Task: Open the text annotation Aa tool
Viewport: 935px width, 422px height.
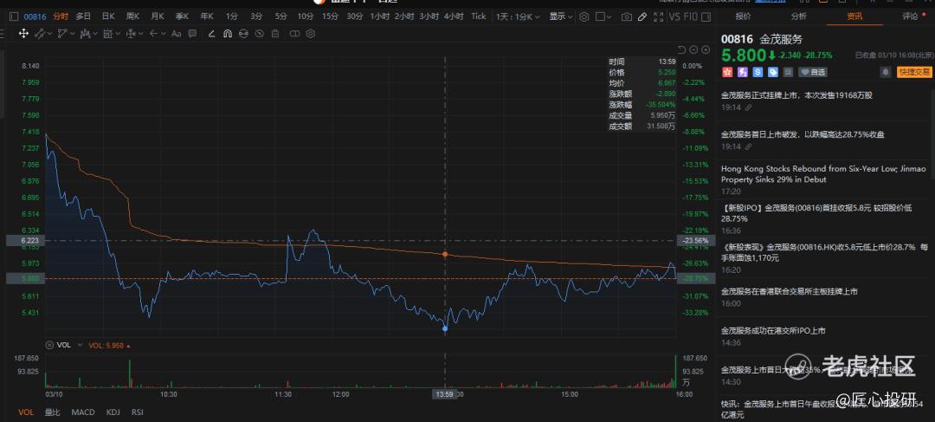Action: 176,34
